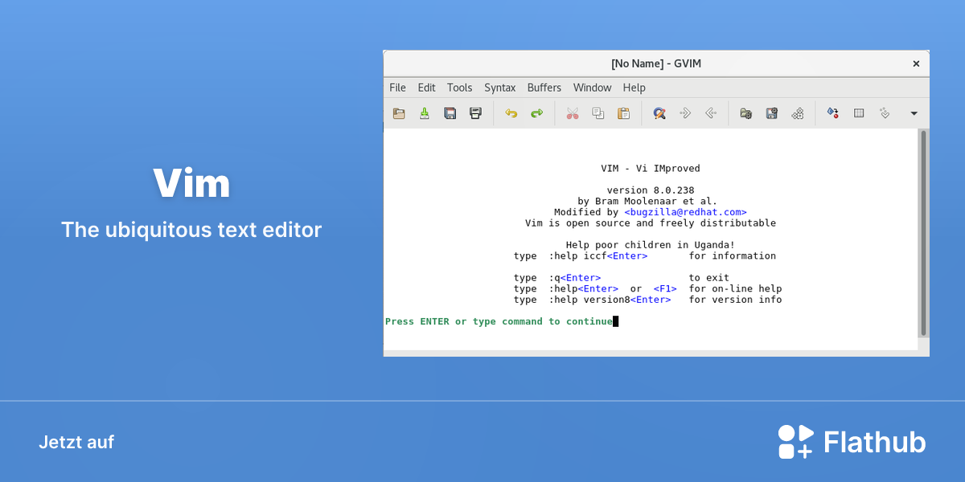Open the Window menu
Screen dimensions: 965x482
[593, 88]
